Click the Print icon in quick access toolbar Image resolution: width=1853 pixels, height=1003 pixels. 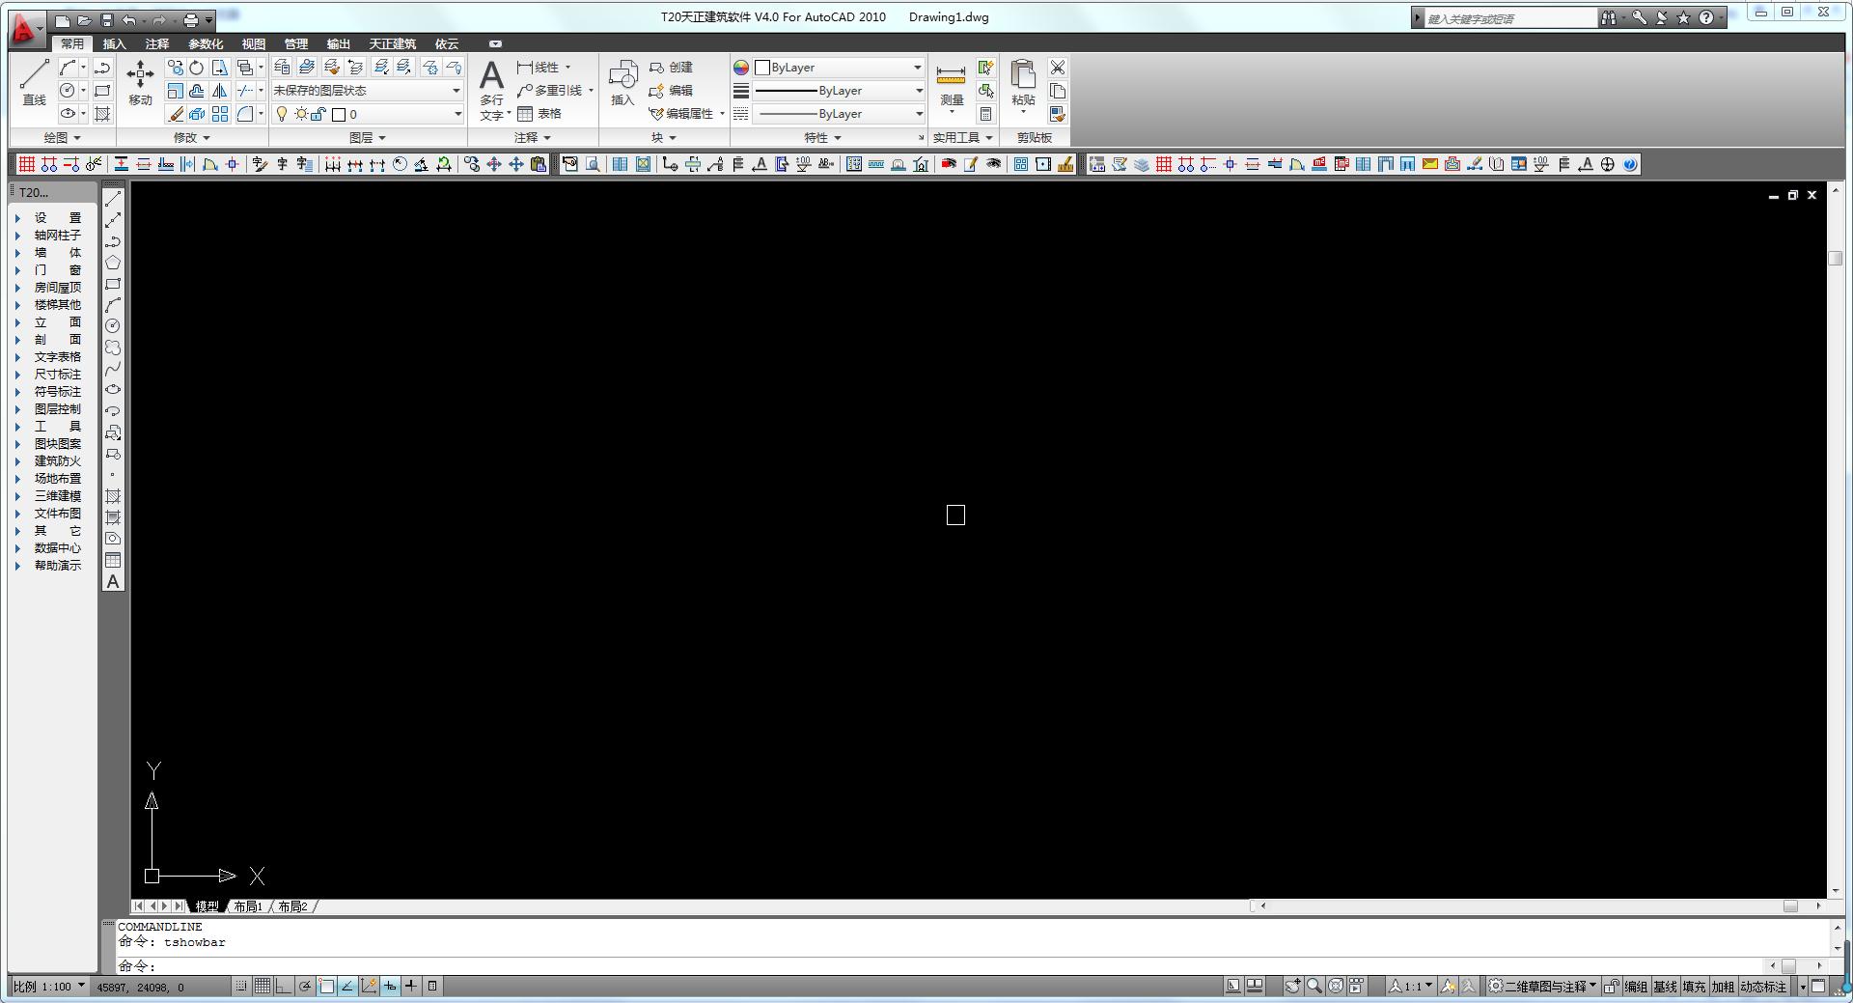pyautogui.click(x=190, y=20)
